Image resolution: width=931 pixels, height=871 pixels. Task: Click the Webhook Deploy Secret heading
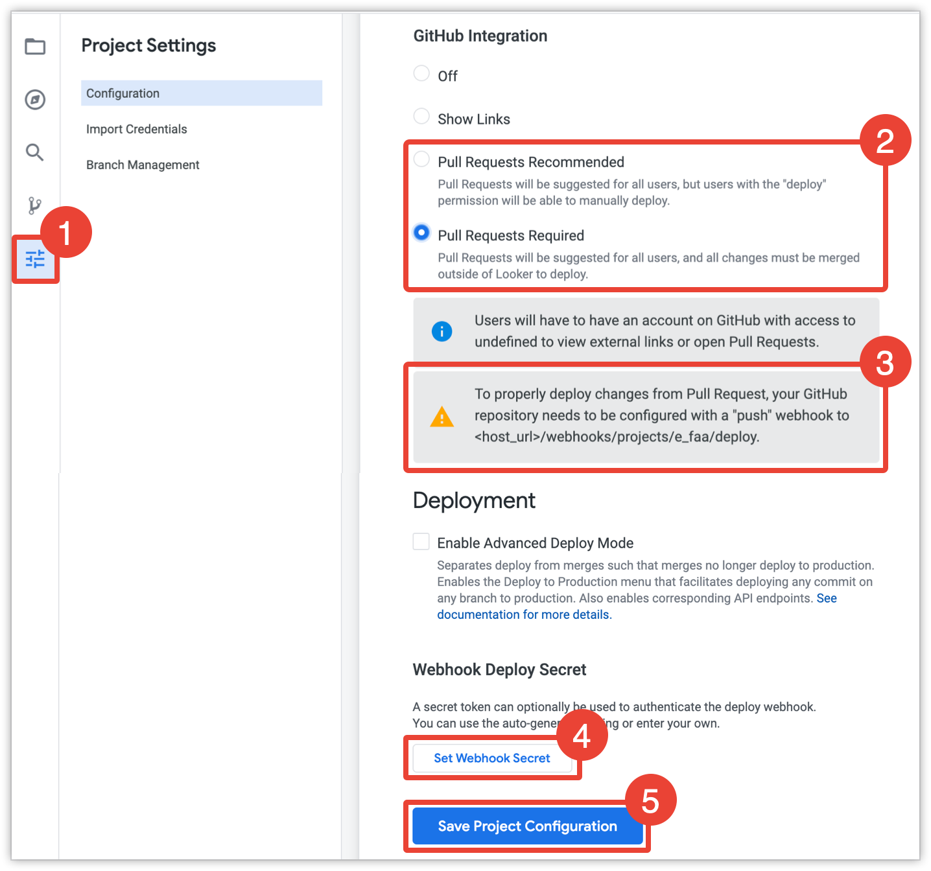[499, 669]
